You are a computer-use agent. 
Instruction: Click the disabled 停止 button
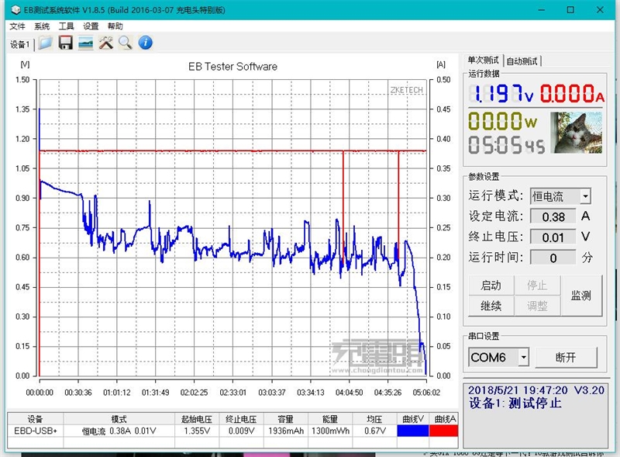coord(537,285)
